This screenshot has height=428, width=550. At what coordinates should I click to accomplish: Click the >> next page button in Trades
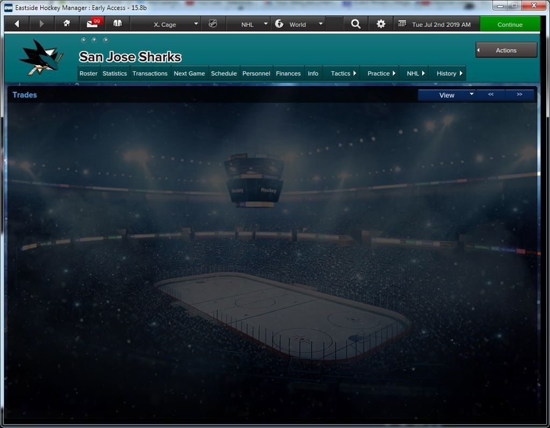(x=519, y=95)
